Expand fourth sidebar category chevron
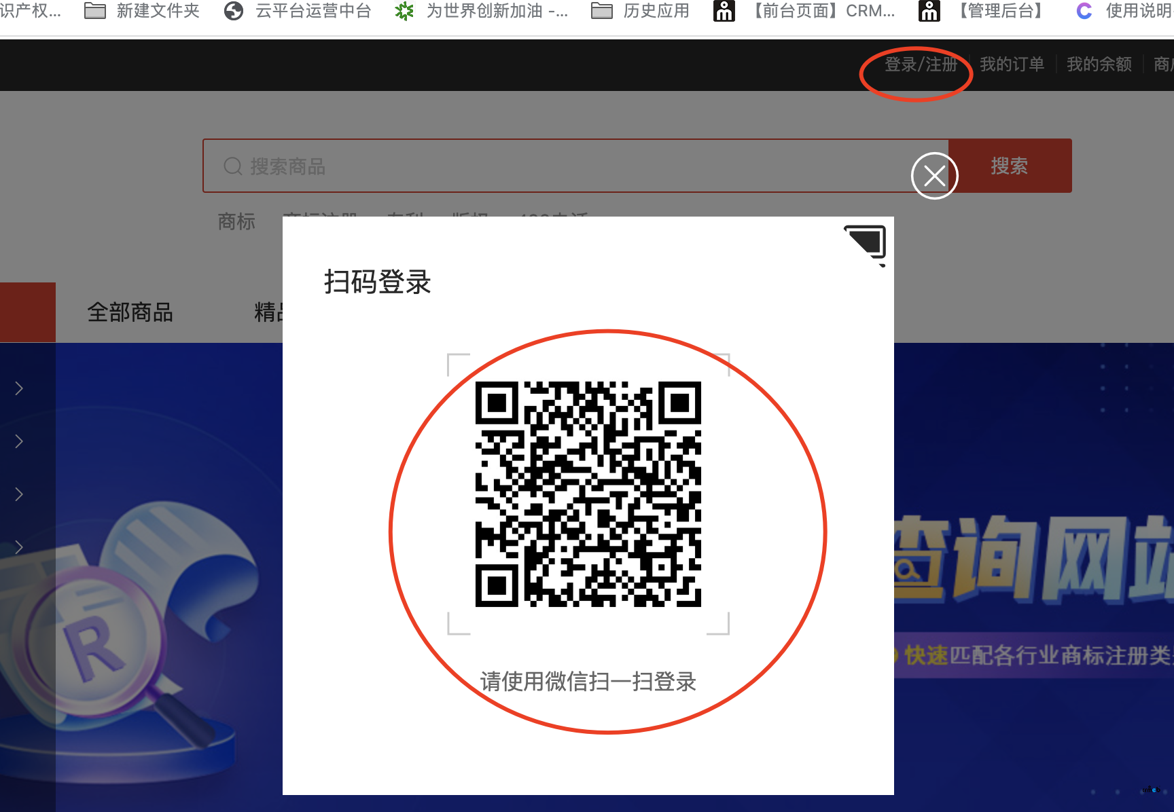The width and height of the screenshot is (1174, 812). (19, 547)
